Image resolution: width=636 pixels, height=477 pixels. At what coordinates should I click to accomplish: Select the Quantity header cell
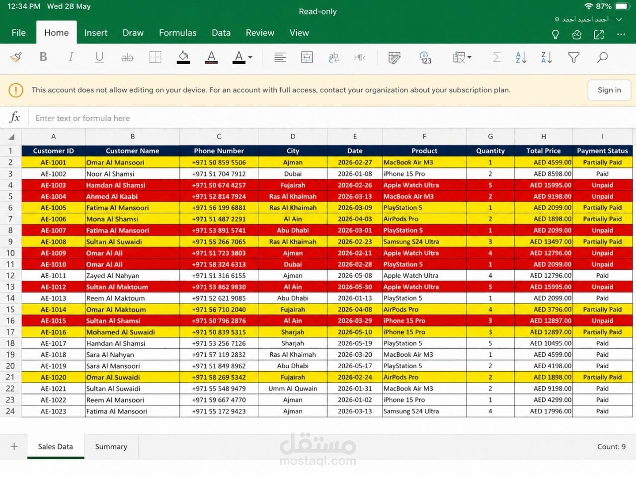(490, 151)
